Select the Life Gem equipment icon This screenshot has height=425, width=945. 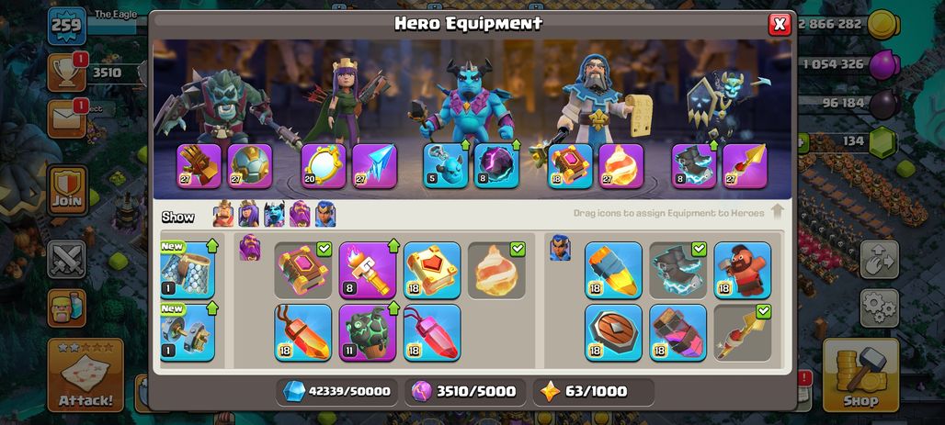click(303, 332)
